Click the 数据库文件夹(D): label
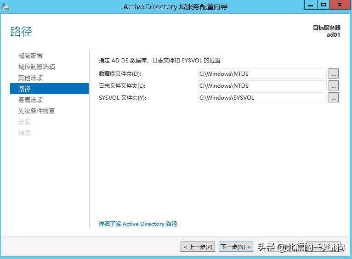This screenshot has width=352, height=259. [120, 73]
